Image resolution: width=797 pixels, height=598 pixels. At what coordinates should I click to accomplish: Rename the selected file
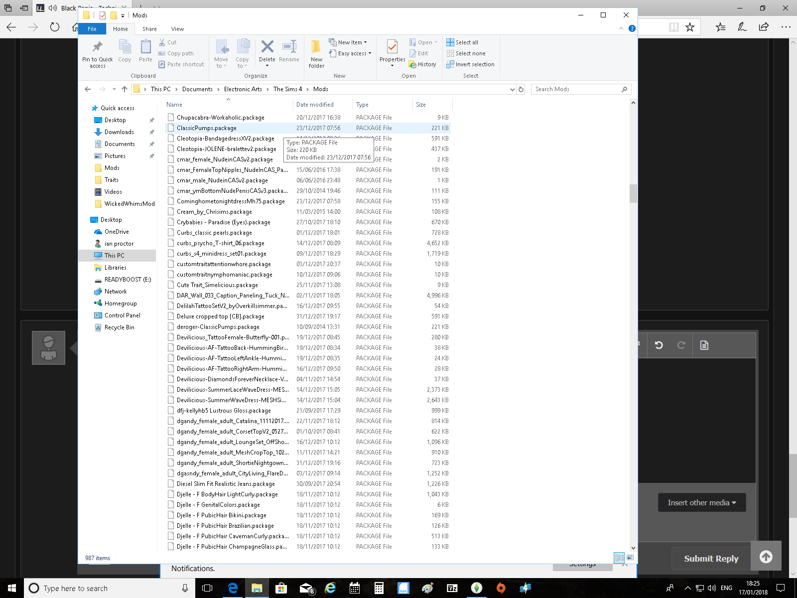pos(289,51)
